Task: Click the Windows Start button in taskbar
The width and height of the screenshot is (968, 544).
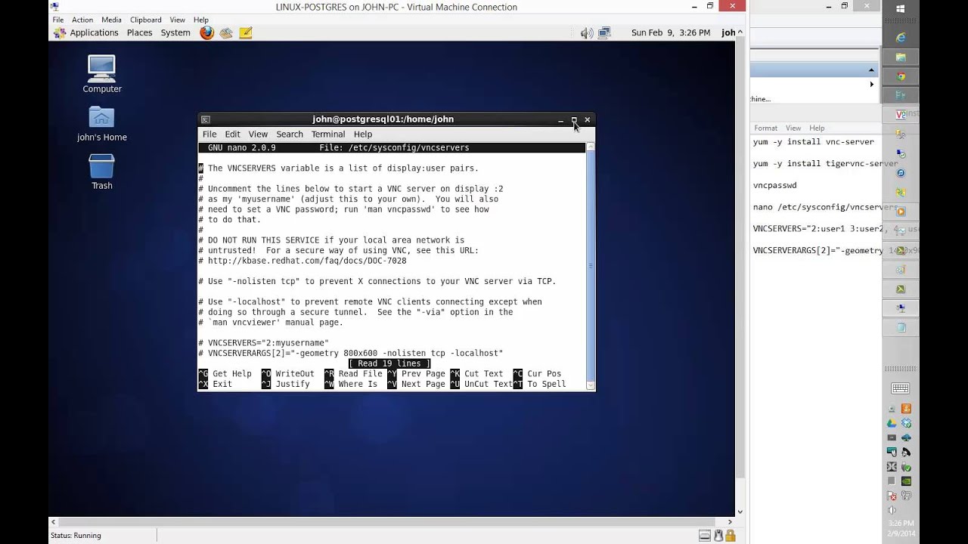Action: (x=901, y=9)
